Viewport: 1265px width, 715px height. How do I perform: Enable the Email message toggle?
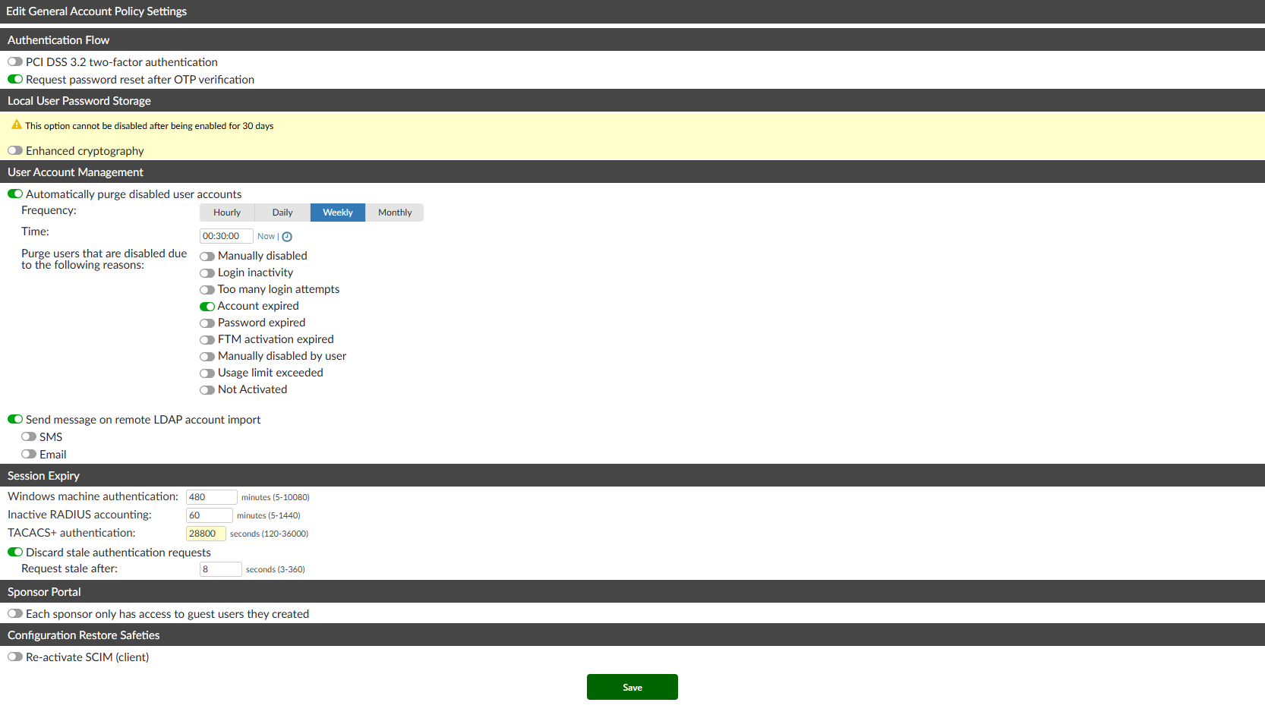tap(29, 455)
